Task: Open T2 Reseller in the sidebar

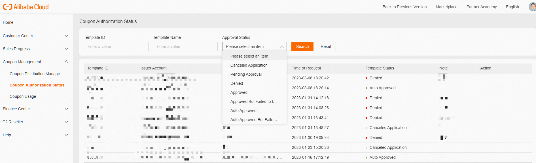Action: [x=13, y=122]
